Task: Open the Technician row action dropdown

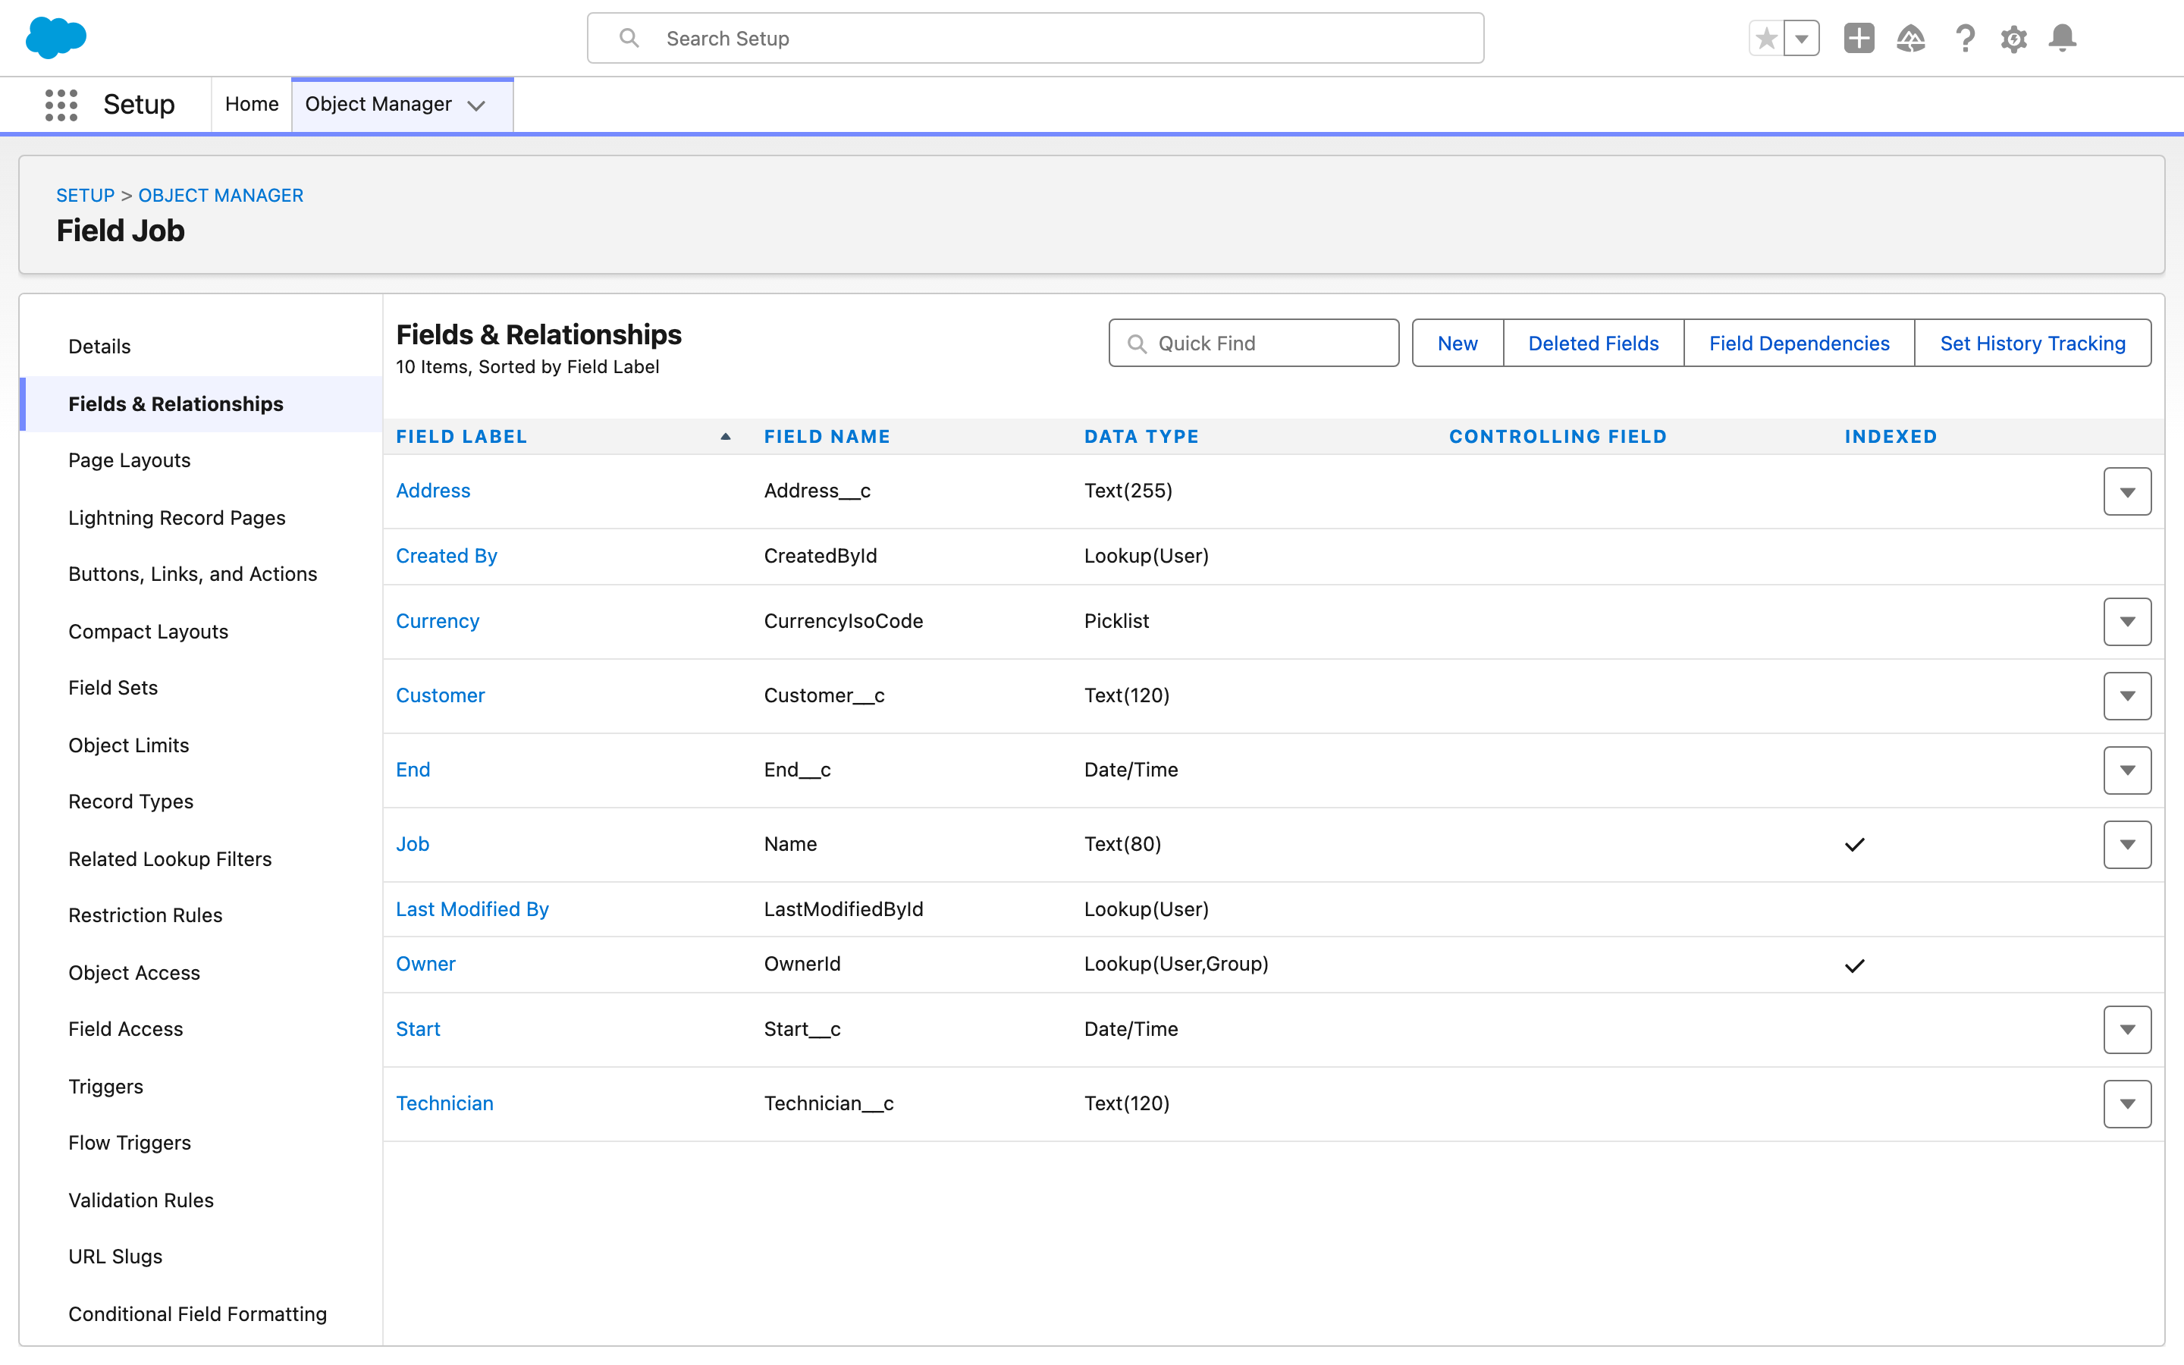Action: pos(2127,1104)
